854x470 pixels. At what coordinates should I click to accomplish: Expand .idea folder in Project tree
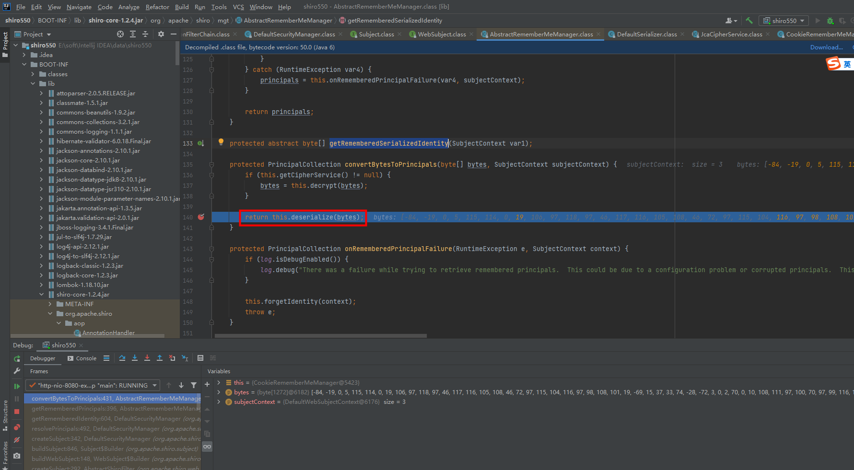click(24, 55)
